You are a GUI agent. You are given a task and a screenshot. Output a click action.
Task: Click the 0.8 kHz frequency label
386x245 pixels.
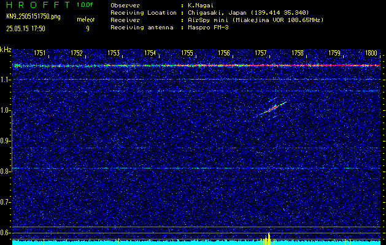click(5, 171)
